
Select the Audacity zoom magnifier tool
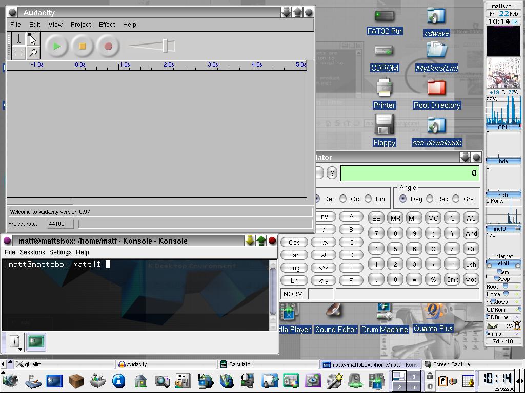(x=33, y=53)
